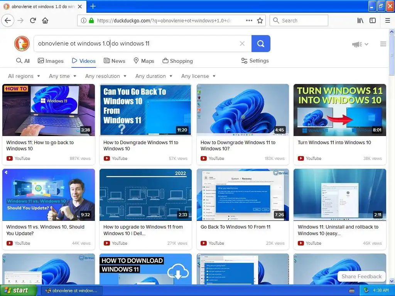Submit search with blue magnifier button

[261, 44]
